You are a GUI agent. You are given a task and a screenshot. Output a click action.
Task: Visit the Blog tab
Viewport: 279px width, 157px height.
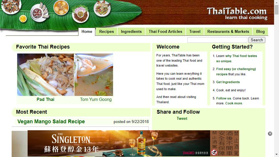tap(260, 31)
